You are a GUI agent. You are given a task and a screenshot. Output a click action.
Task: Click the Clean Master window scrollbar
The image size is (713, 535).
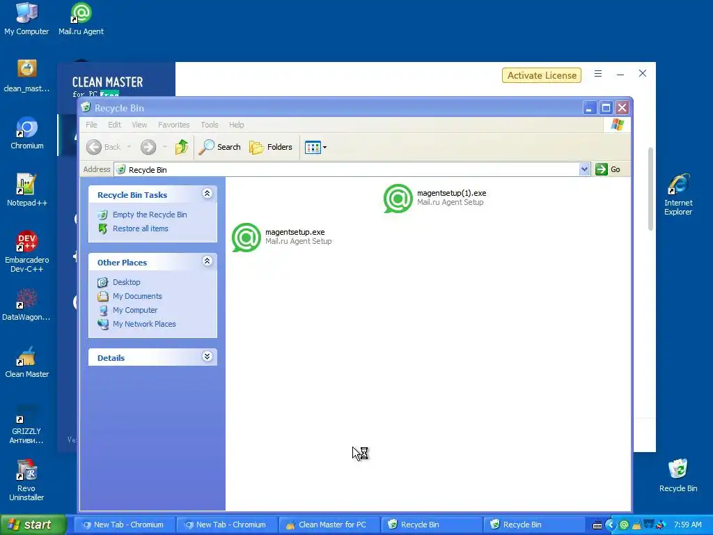(x=651, y=189)
